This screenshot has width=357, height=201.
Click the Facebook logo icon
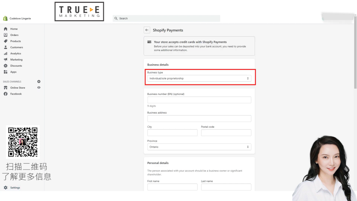click(x=6, y=94)
